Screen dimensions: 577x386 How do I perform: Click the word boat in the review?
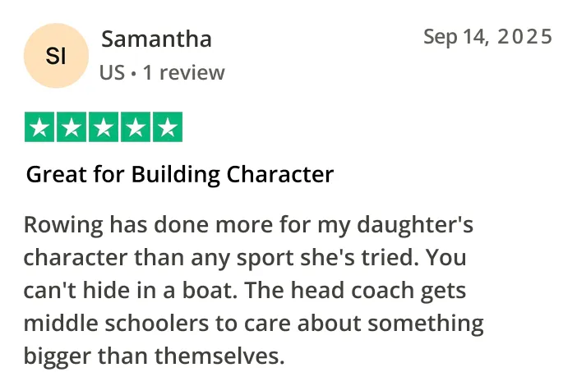point(210,291)
